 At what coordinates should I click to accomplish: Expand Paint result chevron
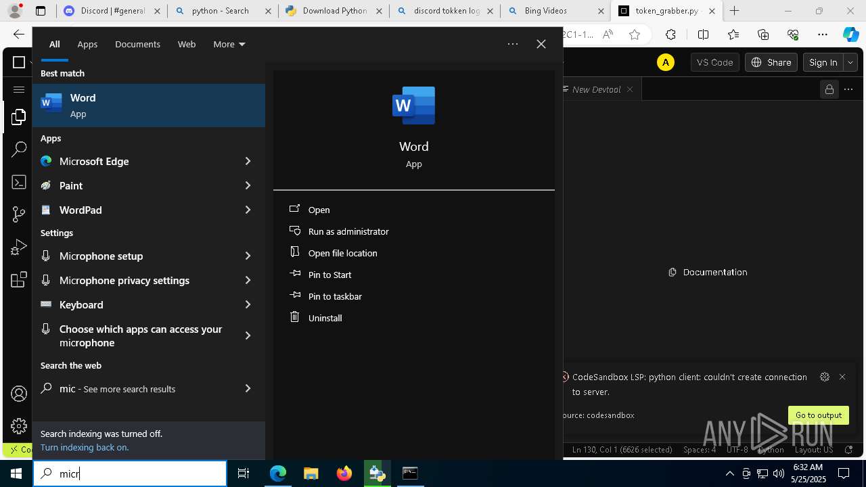click(x=248, y=185)
